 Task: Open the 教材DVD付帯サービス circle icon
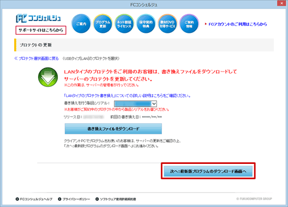click(x=168, y=24)
